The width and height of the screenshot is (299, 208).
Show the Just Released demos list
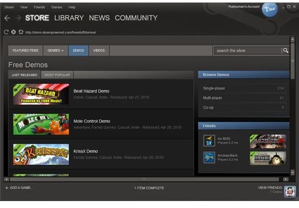tap(24, 75)
